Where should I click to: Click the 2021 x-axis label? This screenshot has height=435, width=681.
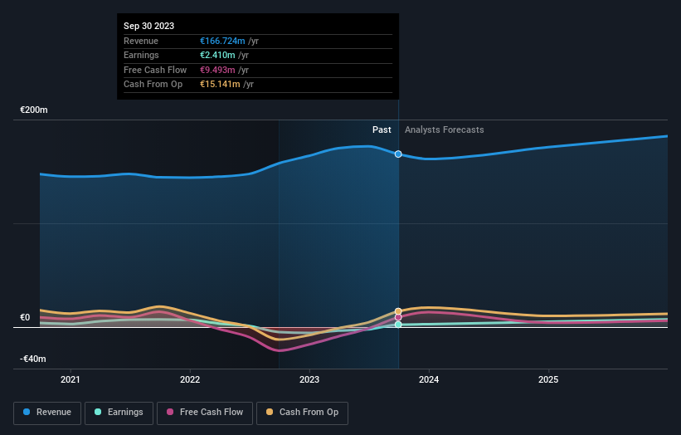coord(71,379)
